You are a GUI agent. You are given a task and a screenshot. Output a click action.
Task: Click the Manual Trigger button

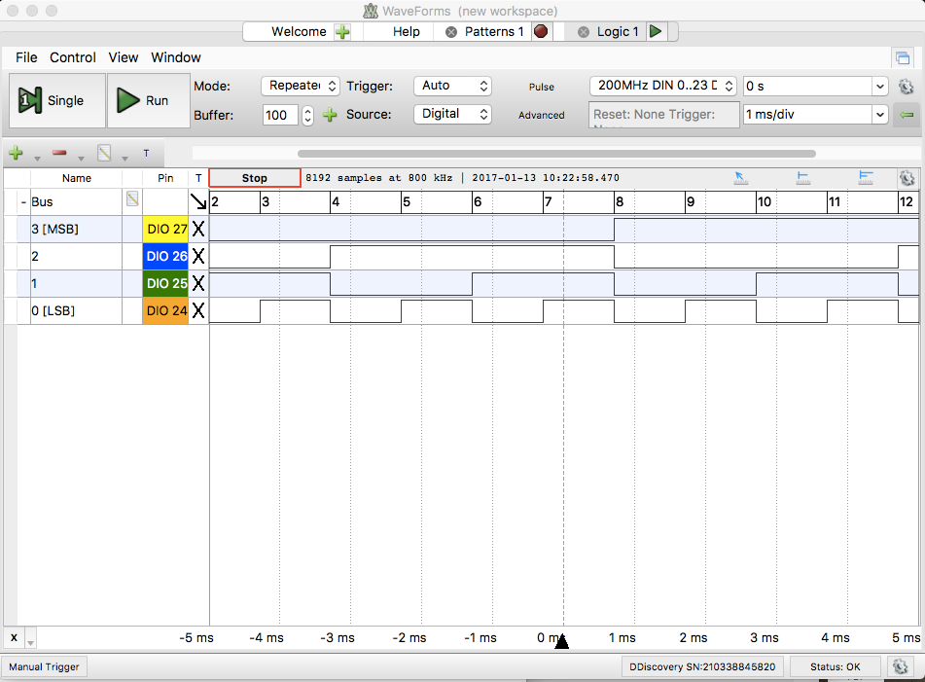click(x=44, y=666)
